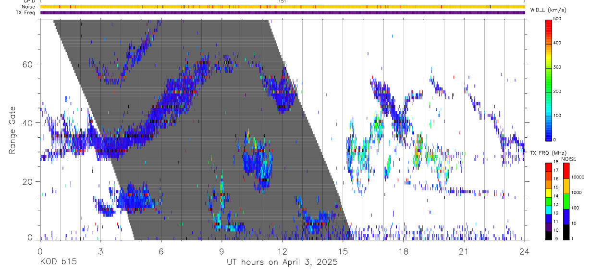Screen dimensions: 590x272
Task: Click the 11 label on TX FRQ legend
Action: [x=556, y=222]
